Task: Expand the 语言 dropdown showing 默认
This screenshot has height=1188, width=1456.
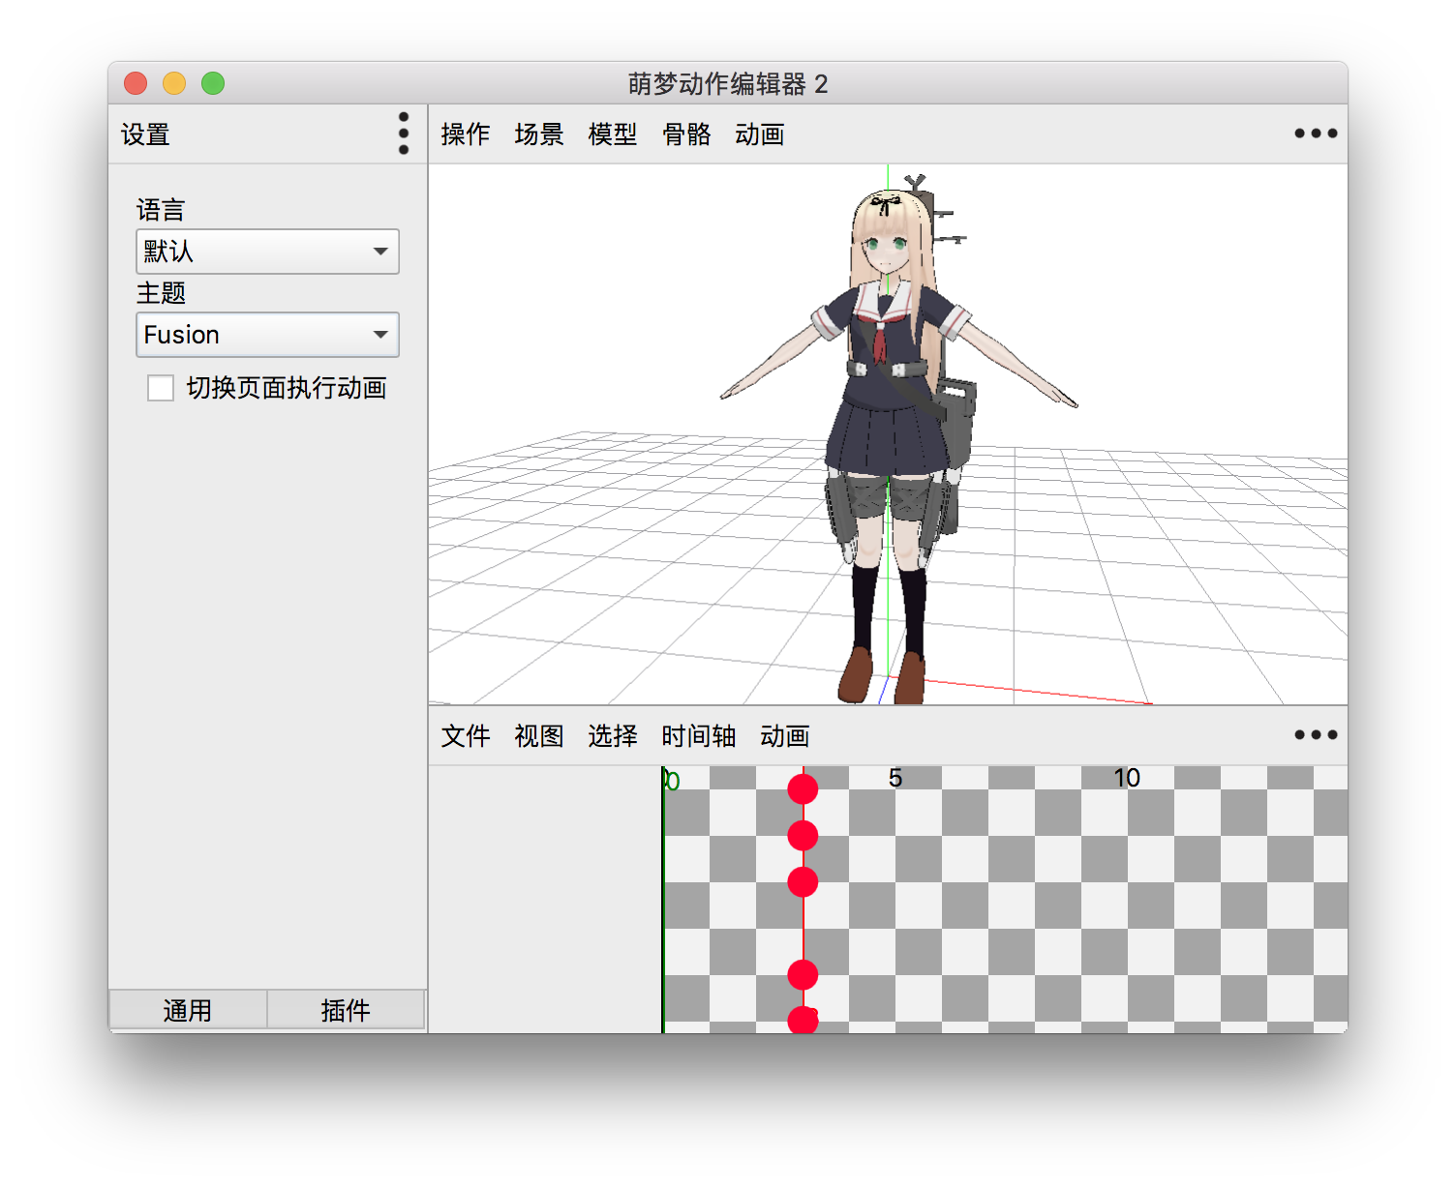Action: point(267,252)
